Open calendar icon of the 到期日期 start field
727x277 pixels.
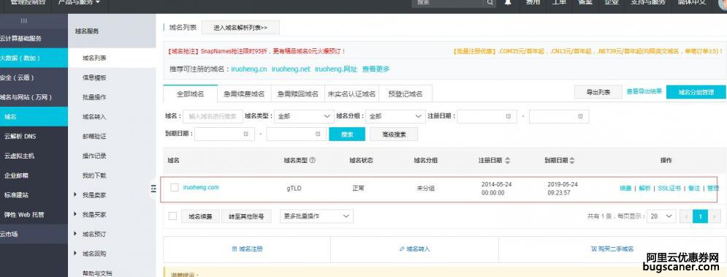tap(245, 134)
